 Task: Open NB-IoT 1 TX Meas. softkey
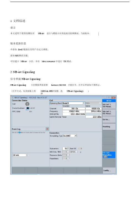pyautogui.click(x=109, y=106)
